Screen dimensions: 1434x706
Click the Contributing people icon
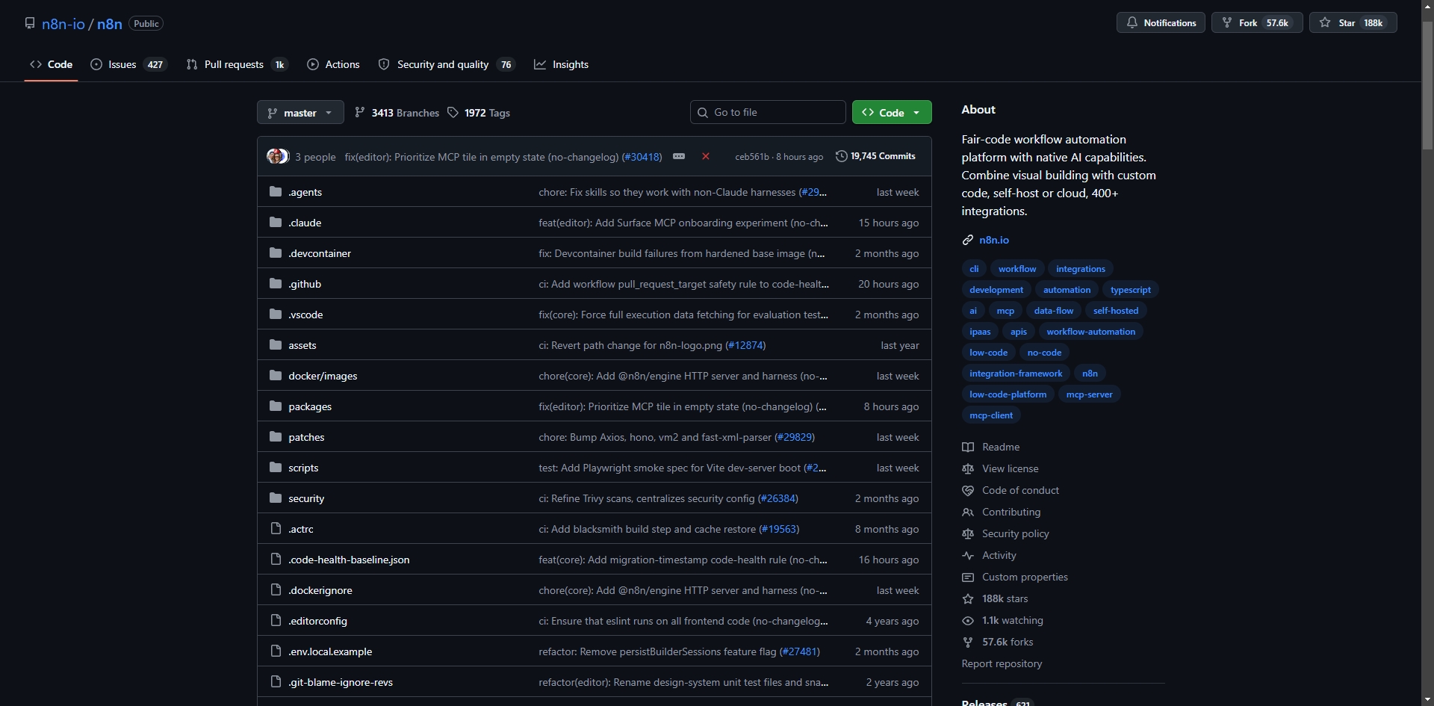click(x=968, y=512)
